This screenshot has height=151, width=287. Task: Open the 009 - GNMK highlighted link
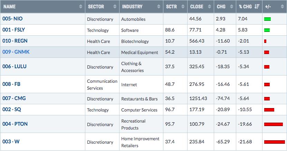[16, 52]
